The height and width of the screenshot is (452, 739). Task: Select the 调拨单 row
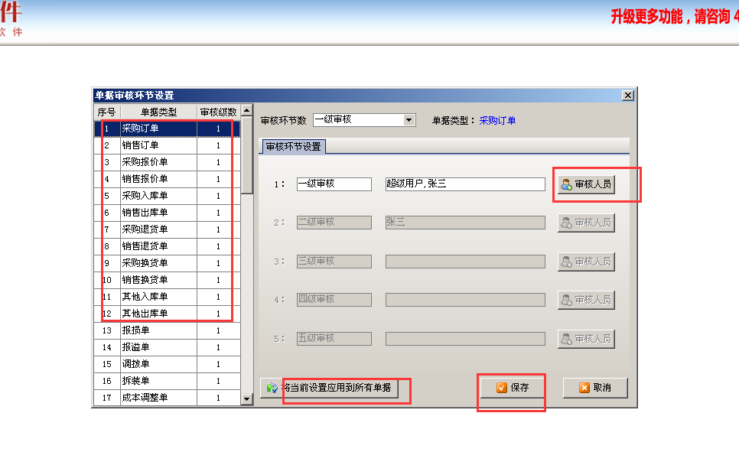click(168, 364)
